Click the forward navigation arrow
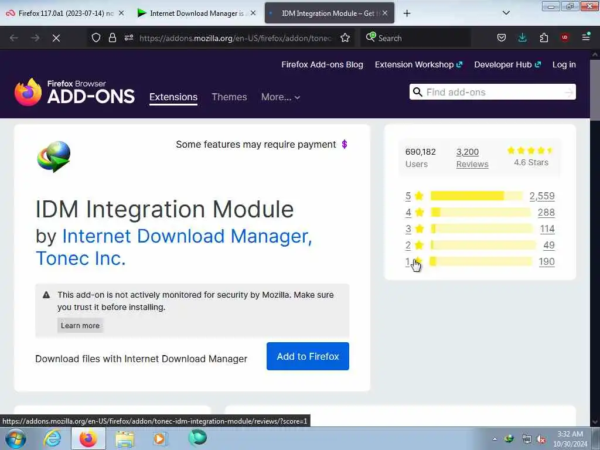Screen dimensions: 600x450 (35, 38)
